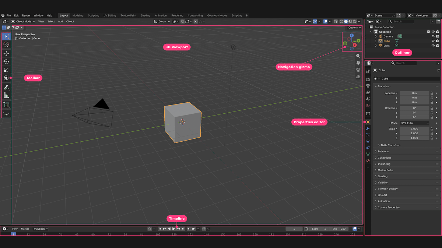
Task: Switch orthographic/perspective grid icon
Action: (x=358, y=77)
